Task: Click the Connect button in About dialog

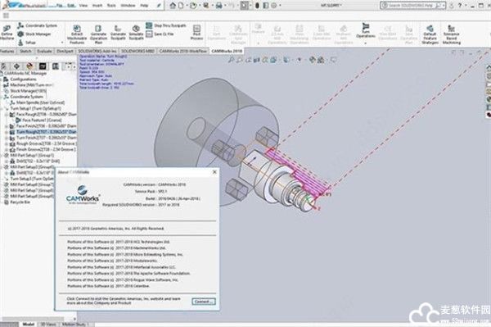Action: pyautogui.click(x=204, y=302)
